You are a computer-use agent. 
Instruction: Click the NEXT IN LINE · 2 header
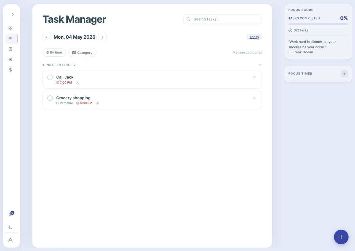tap(61, 65)
